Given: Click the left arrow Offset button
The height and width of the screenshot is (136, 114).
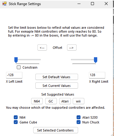Looking at the screenshot, I should pyautogui.click(x=42, y=48).
